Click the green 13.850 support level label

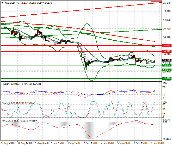point(167,78)
